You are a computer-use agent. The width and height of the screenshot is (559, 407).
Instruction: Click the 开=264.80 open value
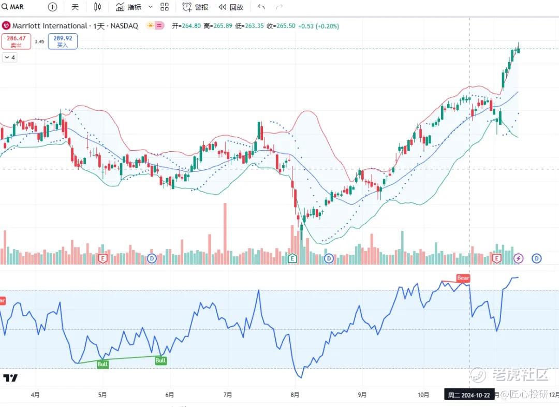coord(186,26)
